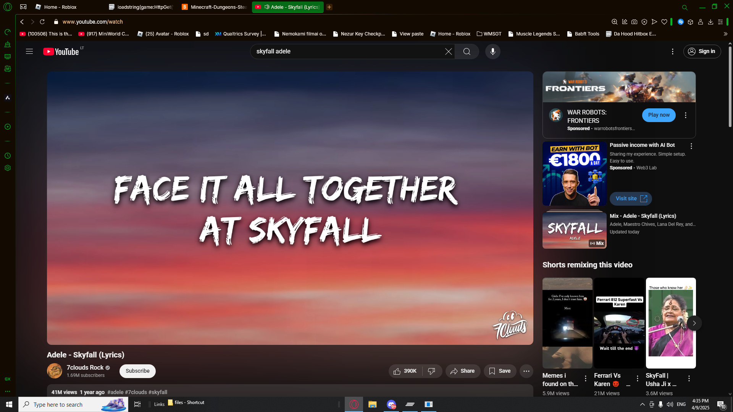This screenshot has width=733, height=412.
Task: Open options for 'SkyFall | Usha Ji' short
Action: [x=689, y=378]
